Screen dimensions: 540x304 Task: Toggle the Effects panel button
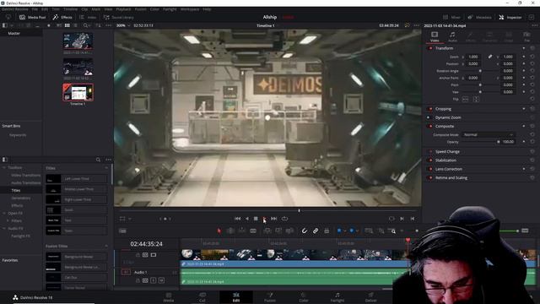[x=62, y=17]
